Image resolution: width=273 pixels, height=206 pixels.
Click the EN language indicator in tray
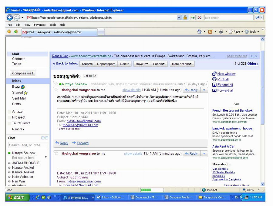[x=236, y=198]
